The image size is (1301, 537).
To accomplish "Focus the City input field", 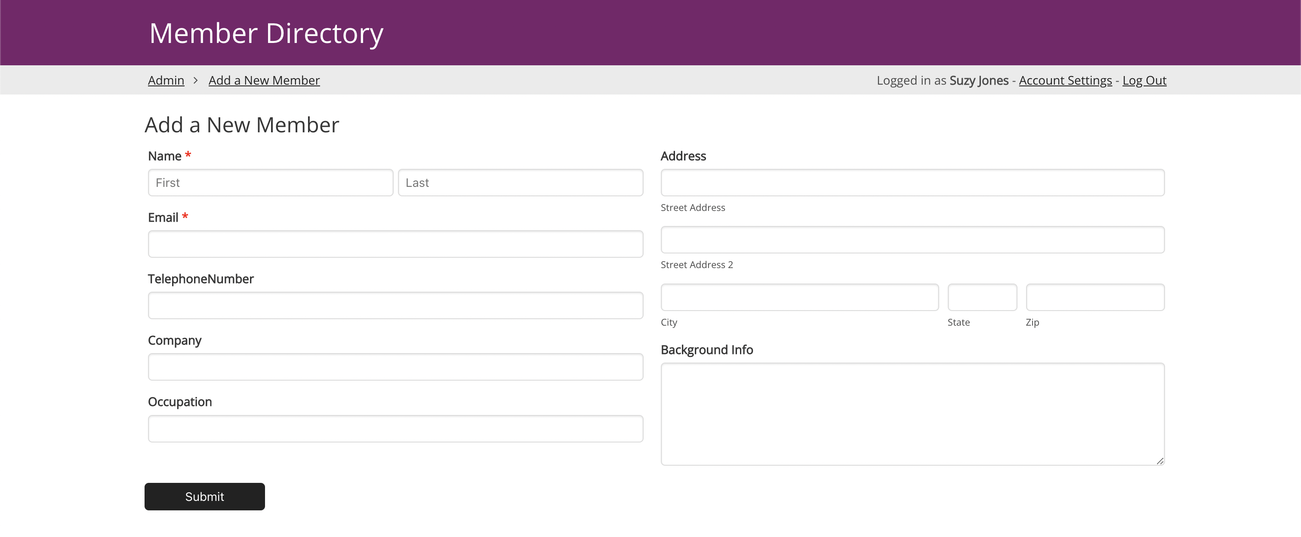I will (799, 297).
